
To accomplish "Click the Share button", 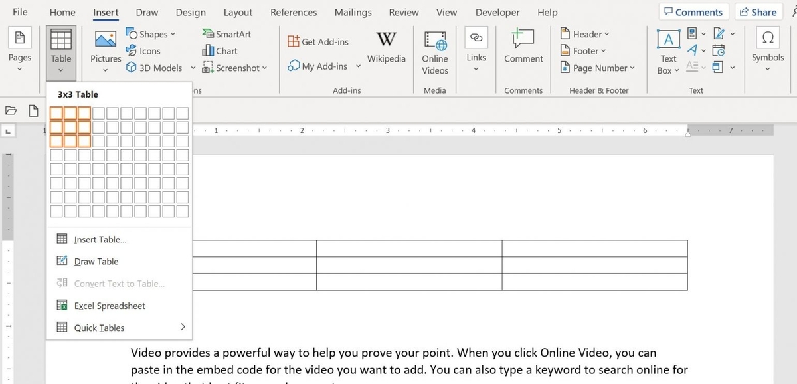I will [758, 11].
